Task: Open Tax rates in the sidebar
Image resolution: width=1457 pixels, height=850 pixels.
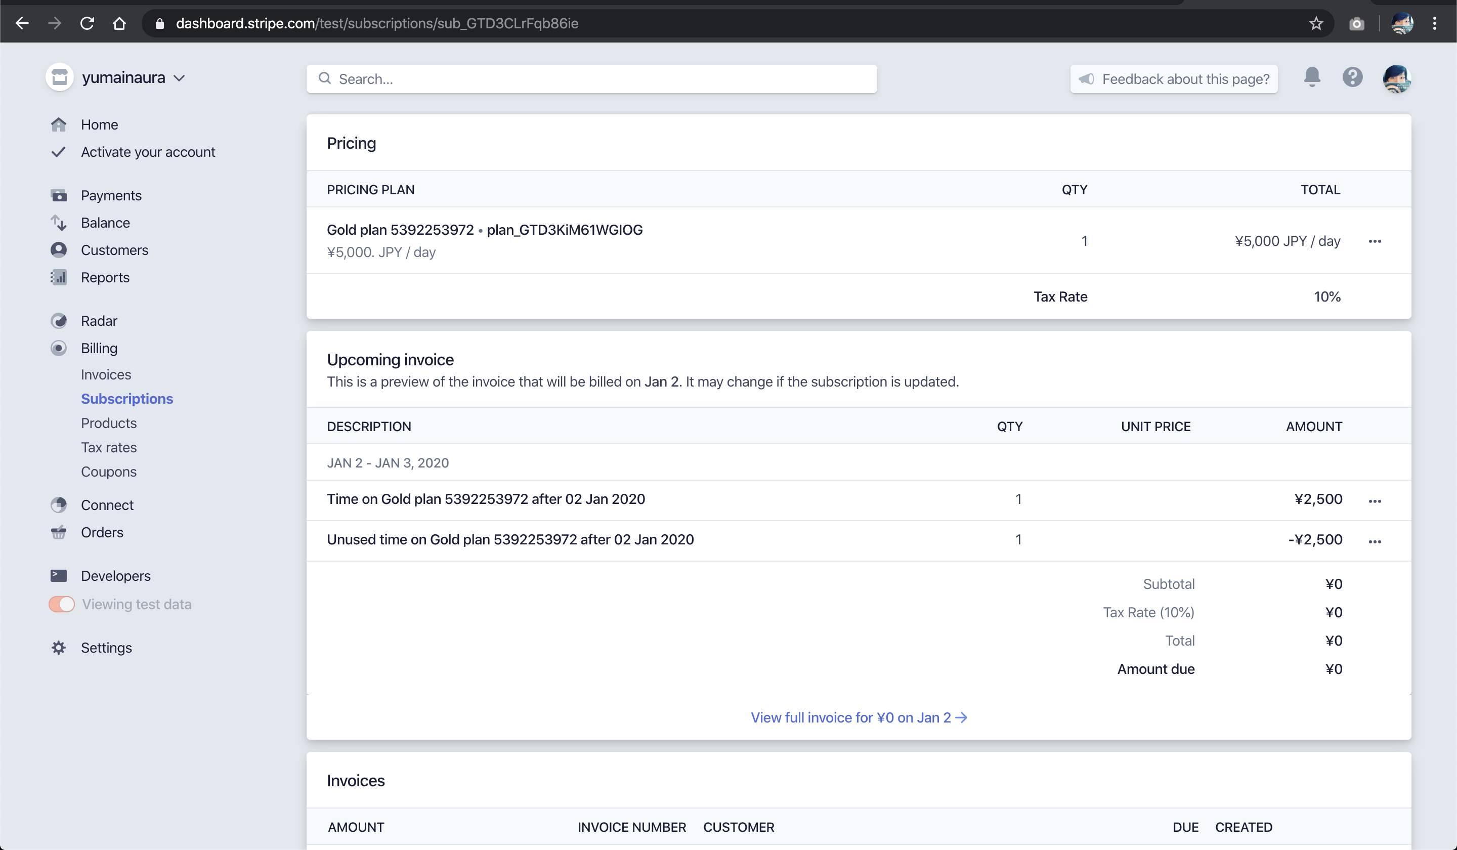Action: click(109, 448)
